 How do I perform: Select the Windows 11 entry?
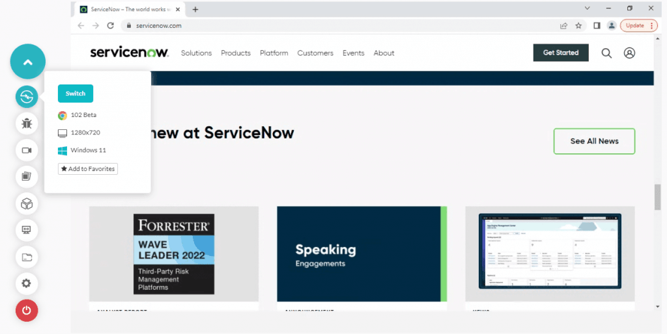82,150
